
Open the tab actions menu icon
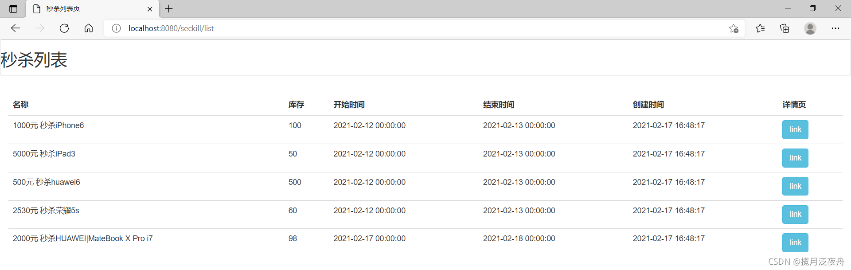tap(13, 9)
